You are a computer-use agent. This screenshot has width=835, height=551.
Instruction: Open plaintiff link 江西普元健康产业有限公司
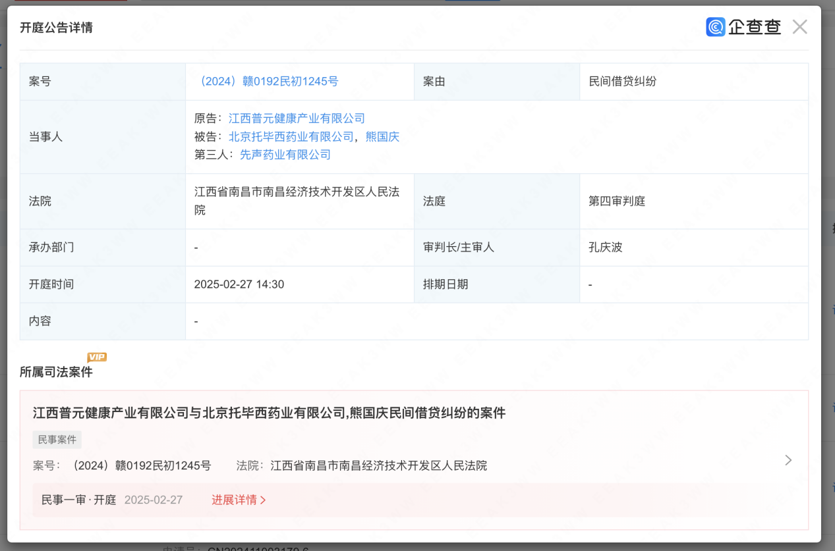(x=295, y=118)
